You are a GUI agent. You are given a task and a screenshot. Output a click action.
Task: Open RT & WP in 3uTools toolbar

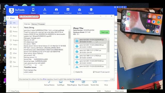pos(56,11)
